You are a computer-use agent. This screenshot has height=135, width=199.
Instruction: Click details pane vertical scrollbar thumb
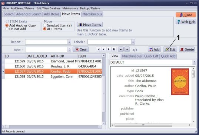[x=193, y=74]
